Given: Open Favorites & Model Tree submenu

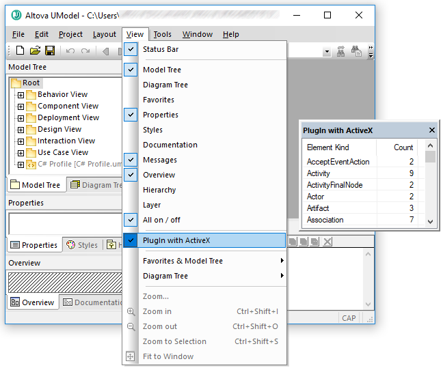Looking at the screenshot, I should [x=183, y=261].
